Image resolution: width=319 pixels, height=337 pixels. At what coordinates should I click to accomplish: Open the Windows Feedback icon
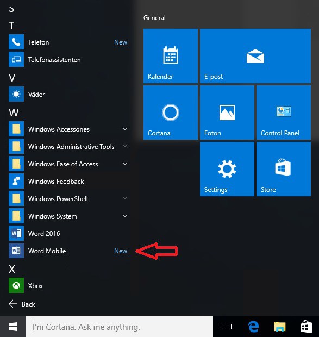pos(16,181)
